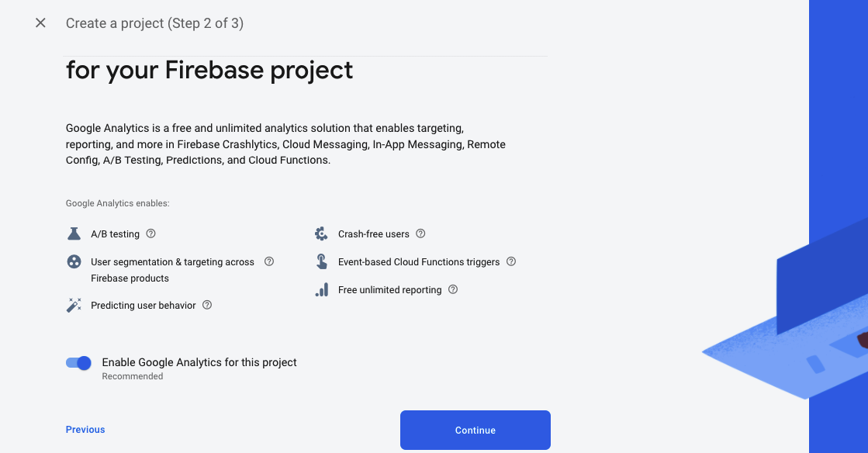The width and height of the screenshot is (868, 453).
Task: Click the 'A/B testing' label
Action: click(x=115, y=234)
